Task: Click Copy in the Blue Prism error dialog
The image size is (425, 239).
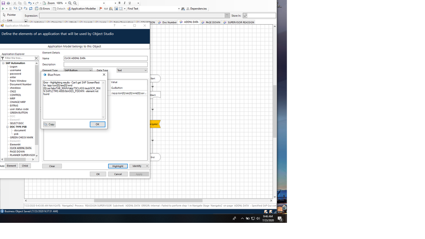Action: point(49,124)
